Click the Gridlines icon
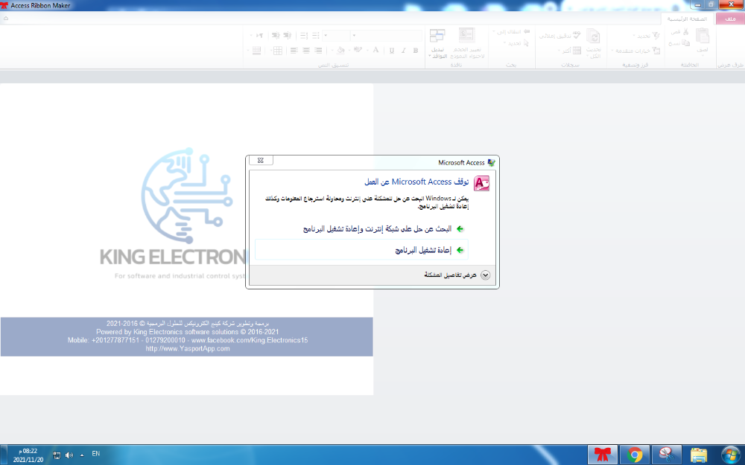 (x=277, y=51)
